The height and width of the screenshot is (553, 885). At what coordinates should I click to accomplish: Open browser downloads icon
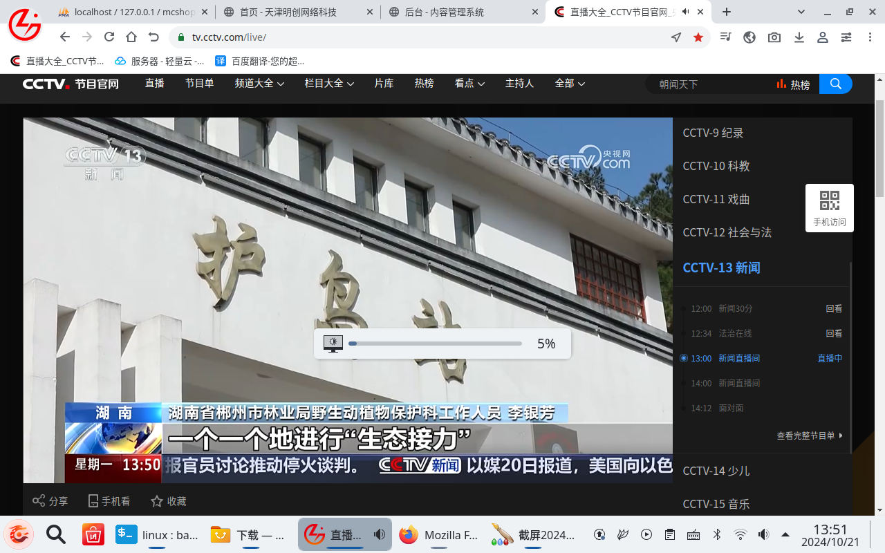click(799, 37)
